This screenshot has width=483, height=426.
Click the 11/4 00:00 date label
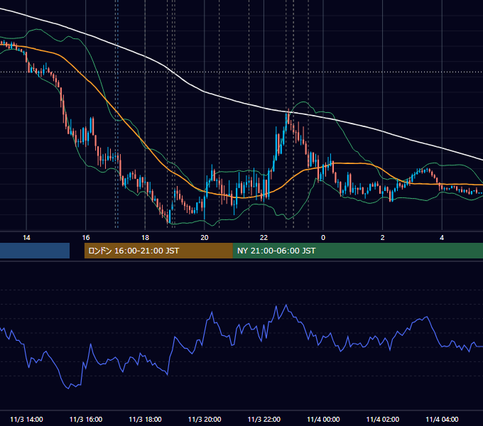[x=323, y=419]
